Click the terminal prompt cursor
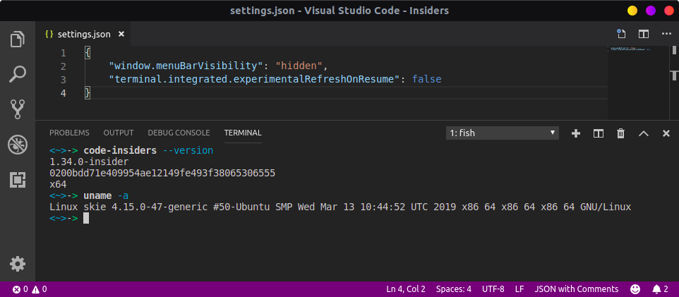This screenshot has height=297, width=679. [86, 218]
